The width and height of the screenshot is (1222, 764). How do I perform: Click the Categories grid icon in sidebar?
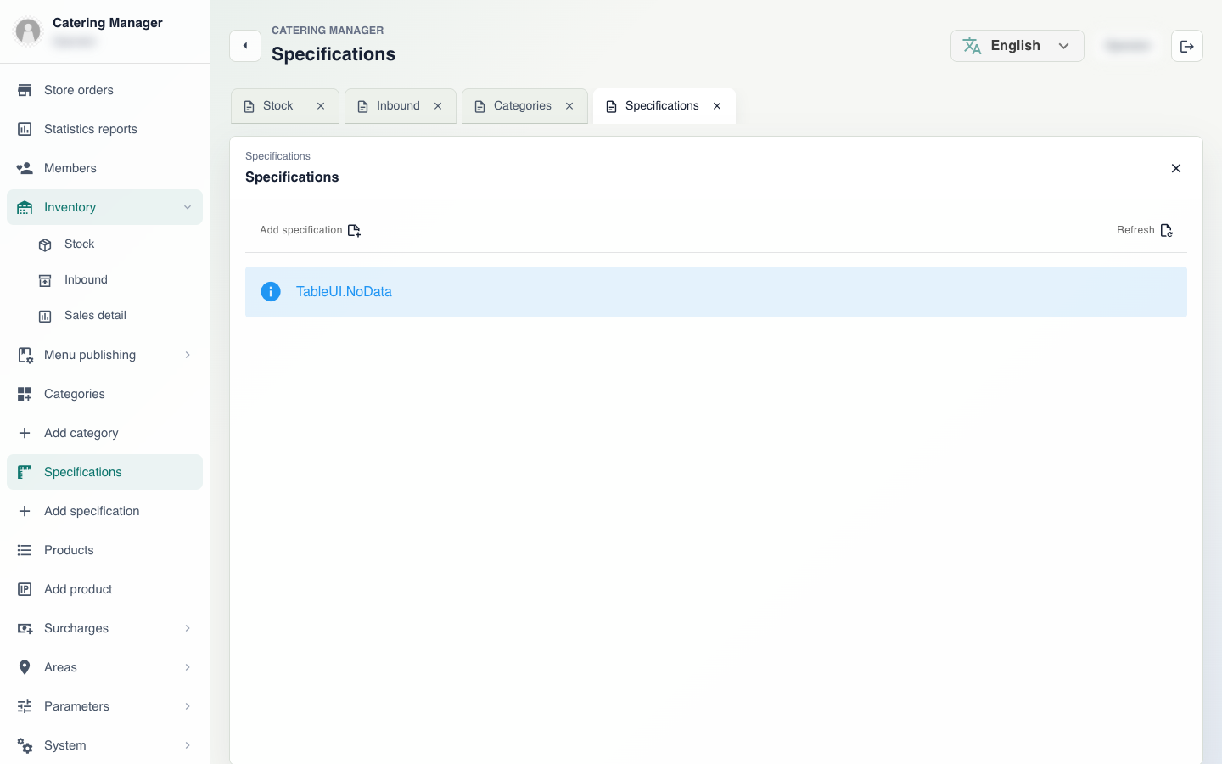click(25, 394)
